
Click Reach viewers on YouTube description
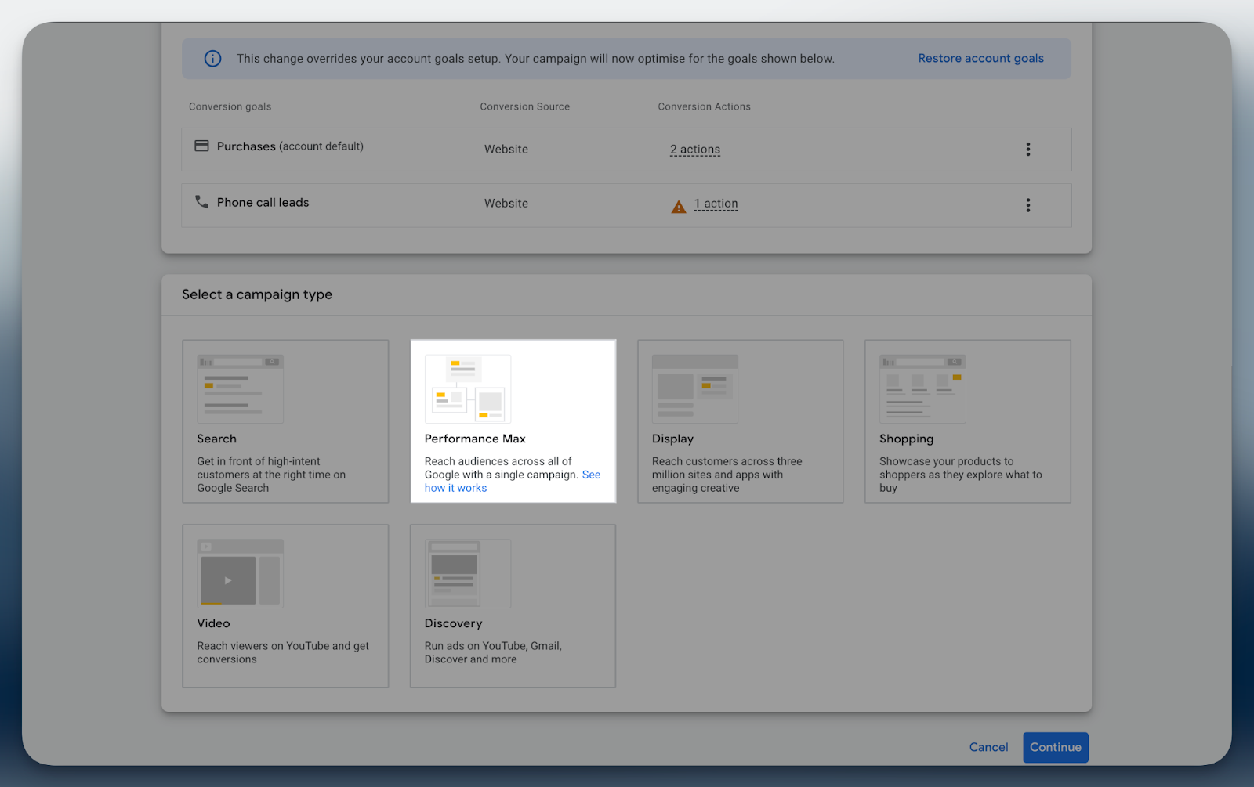click(283, 652)
